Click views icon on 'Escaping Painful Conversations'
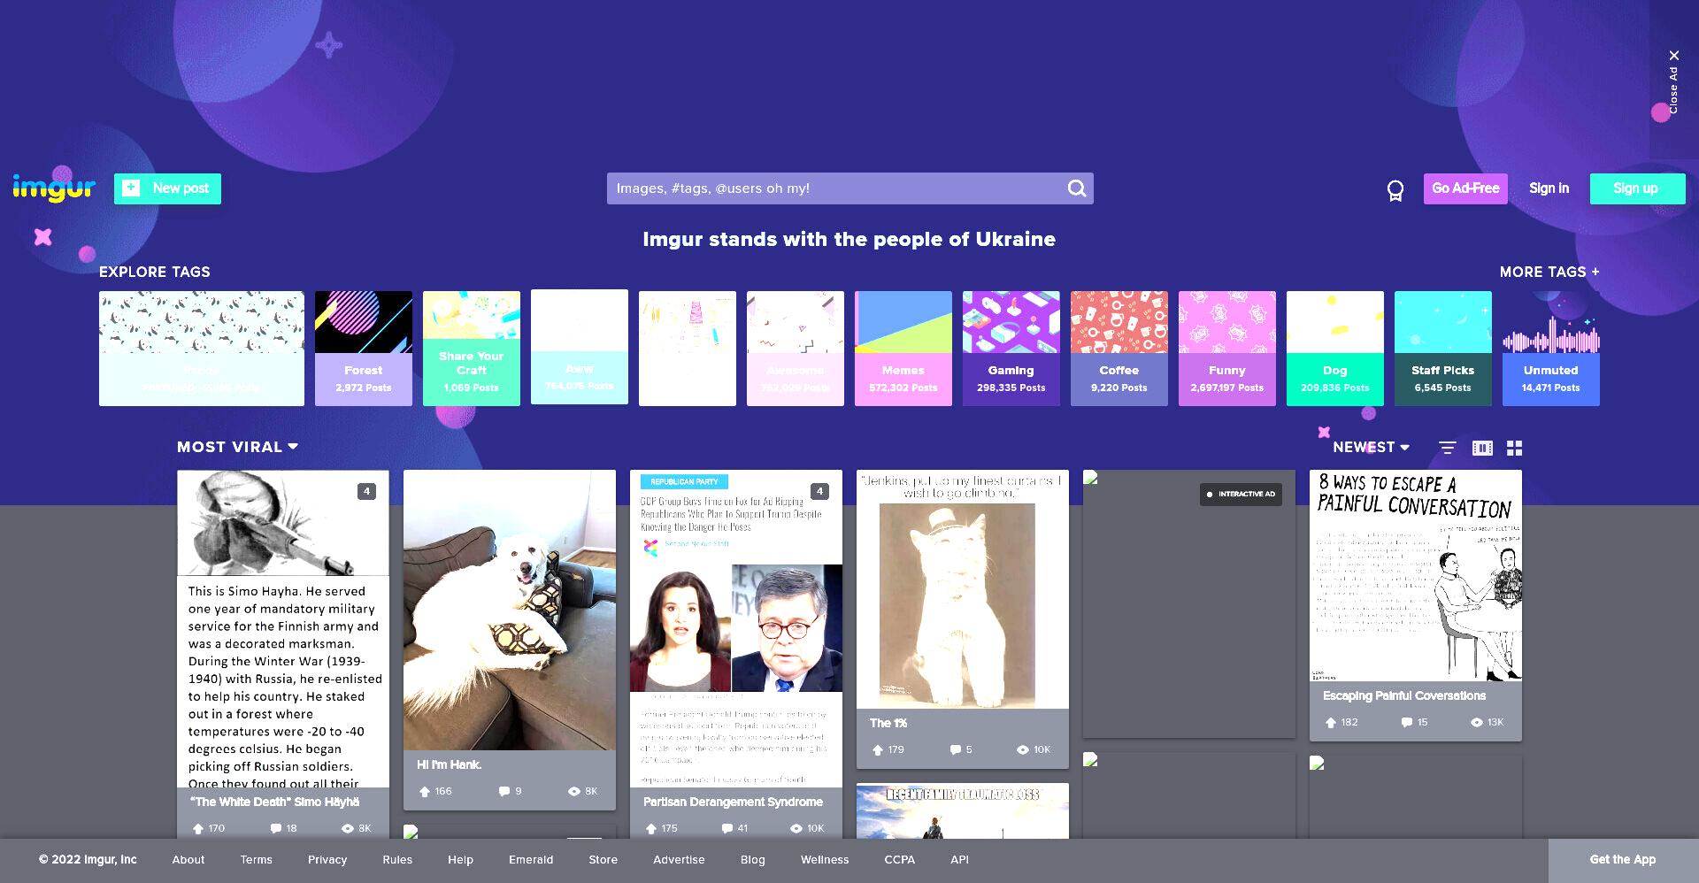 1477,722
